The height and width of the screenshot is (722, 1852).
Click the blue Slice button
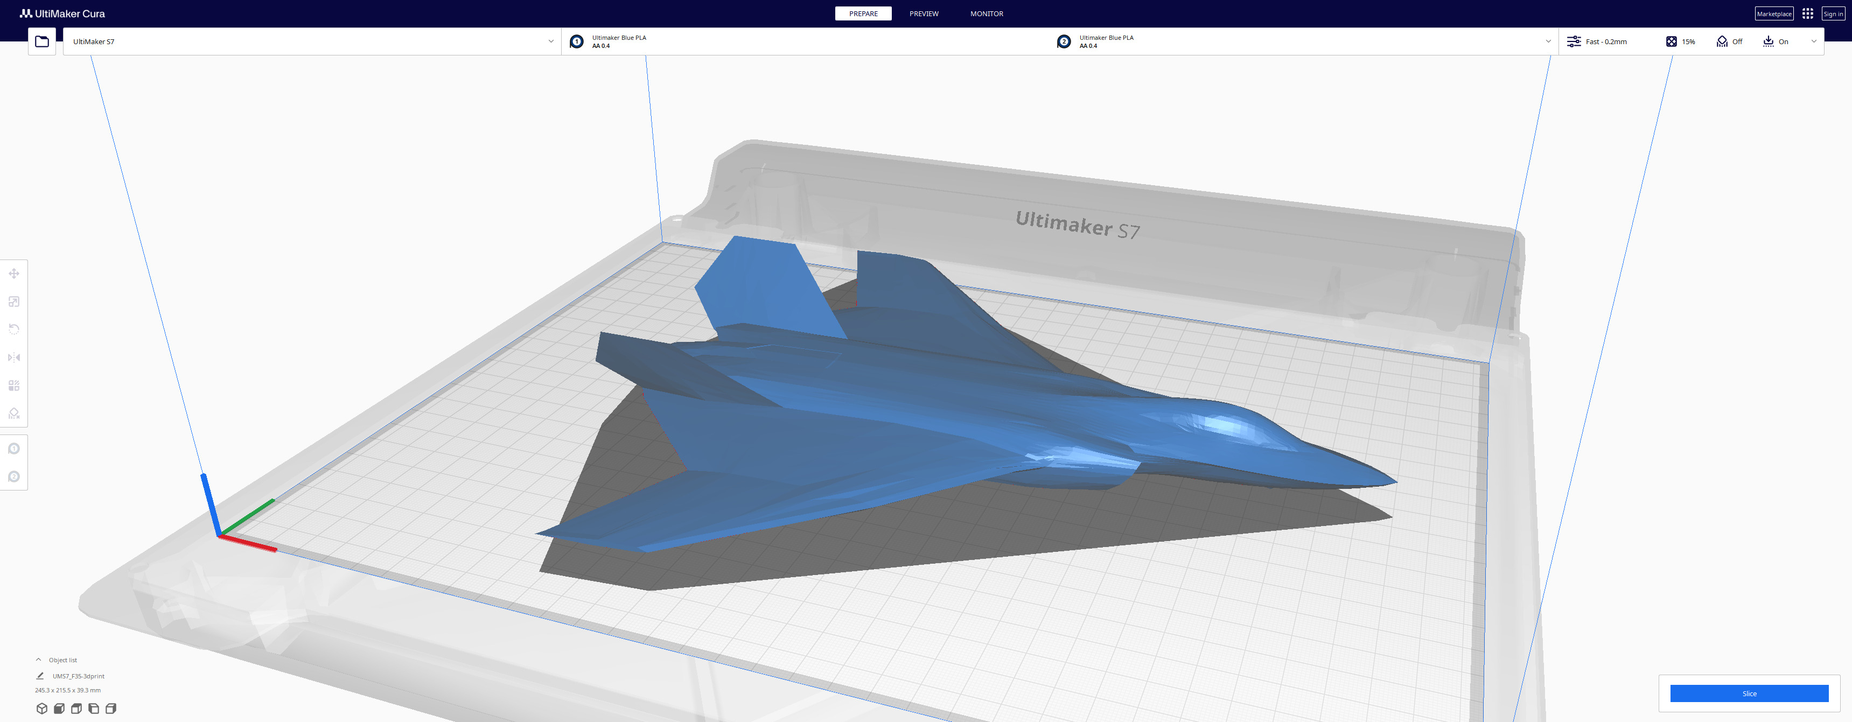point(1749,693)
